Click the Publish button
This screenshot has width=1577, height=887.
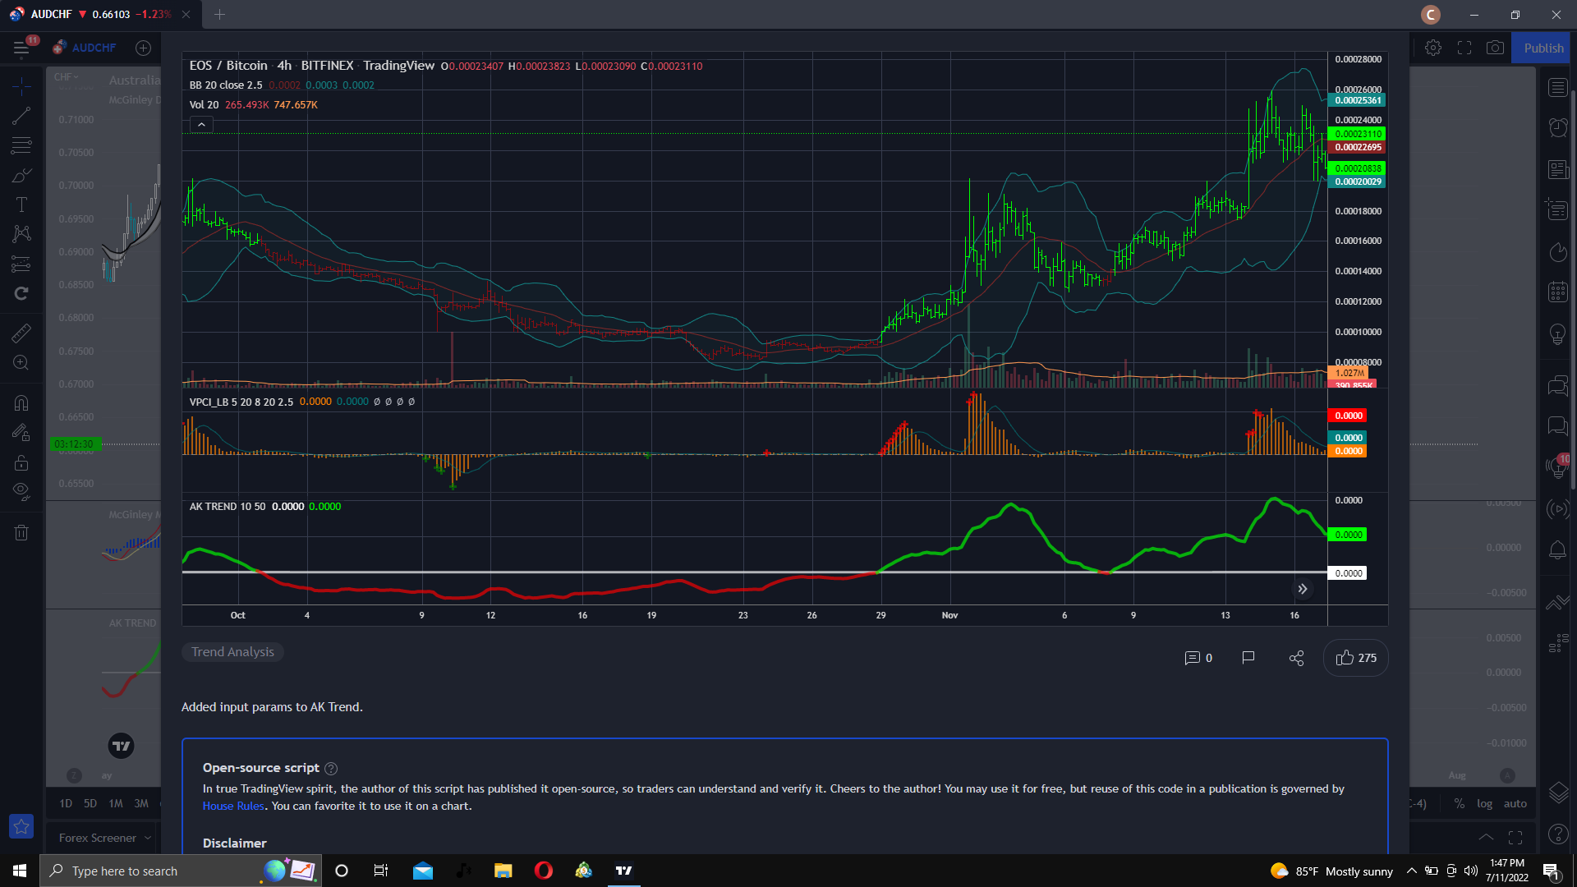1544,48
